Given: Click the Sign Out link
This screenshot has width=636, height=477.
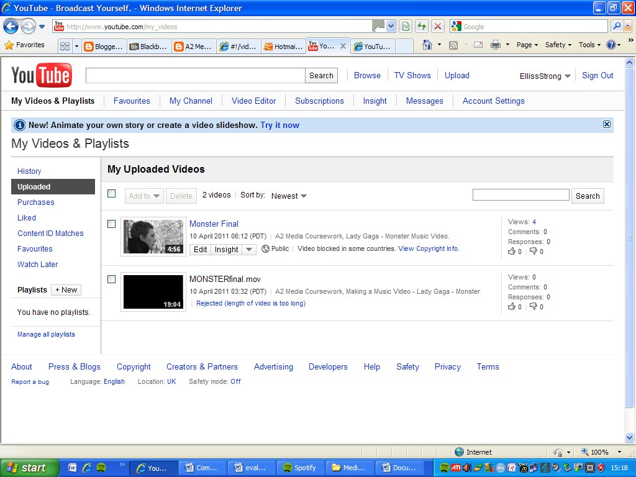Looking at the screenshot, I should pos(597,75).
